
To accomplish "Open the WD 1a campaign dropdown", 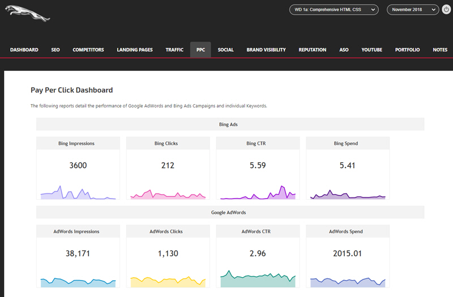I will (x=334, y=10).
